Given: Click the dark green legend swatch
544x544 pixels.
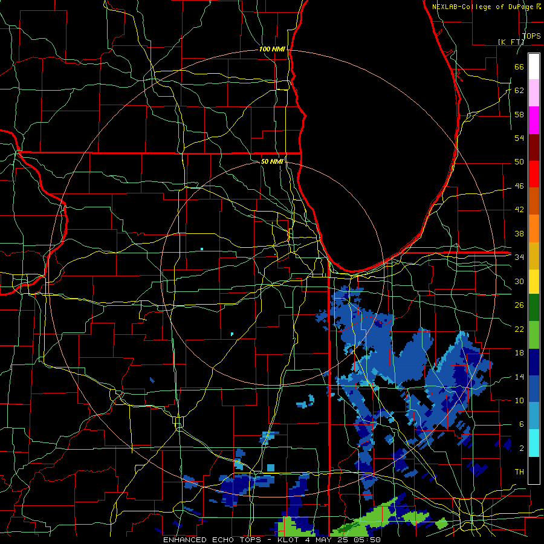Looking at the screenshot, I should click(534, 308).
